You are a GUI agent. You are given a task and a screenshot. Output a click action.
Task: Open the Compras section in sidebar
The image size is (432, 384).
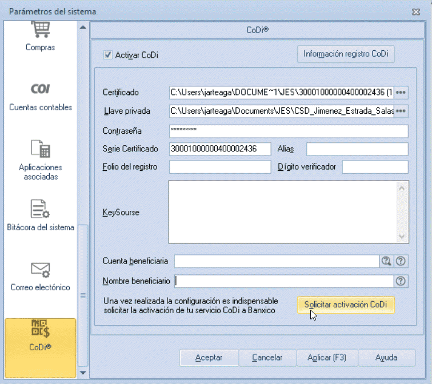pos(40,37)
